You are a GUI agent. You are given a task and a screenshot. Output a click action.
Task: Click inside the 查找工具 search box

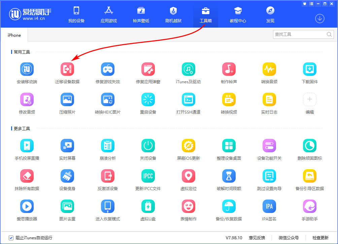click(300, 34)
